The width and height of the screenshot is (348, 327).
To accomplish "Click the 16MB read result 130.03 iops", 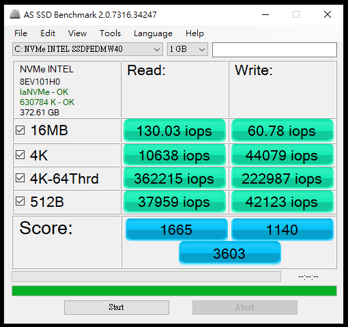I will 175,131.
